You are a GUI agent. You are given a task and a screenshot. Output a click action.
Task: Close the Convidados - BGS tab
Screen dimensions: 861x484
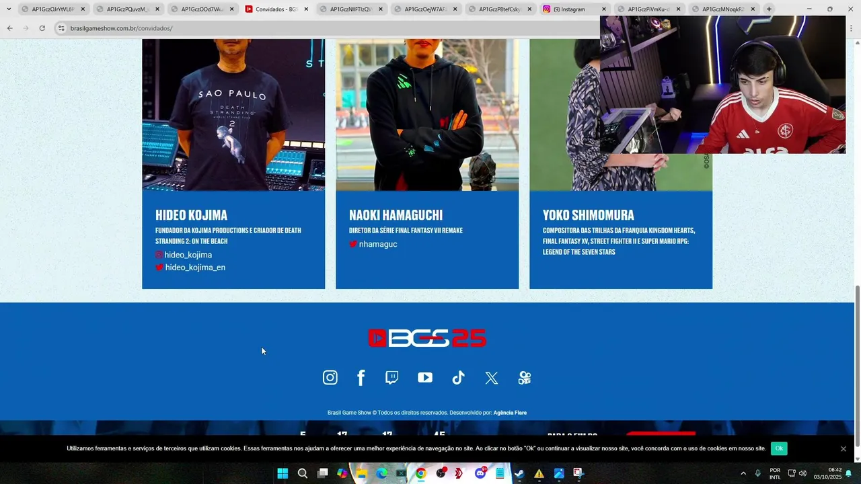pos(306,9)
